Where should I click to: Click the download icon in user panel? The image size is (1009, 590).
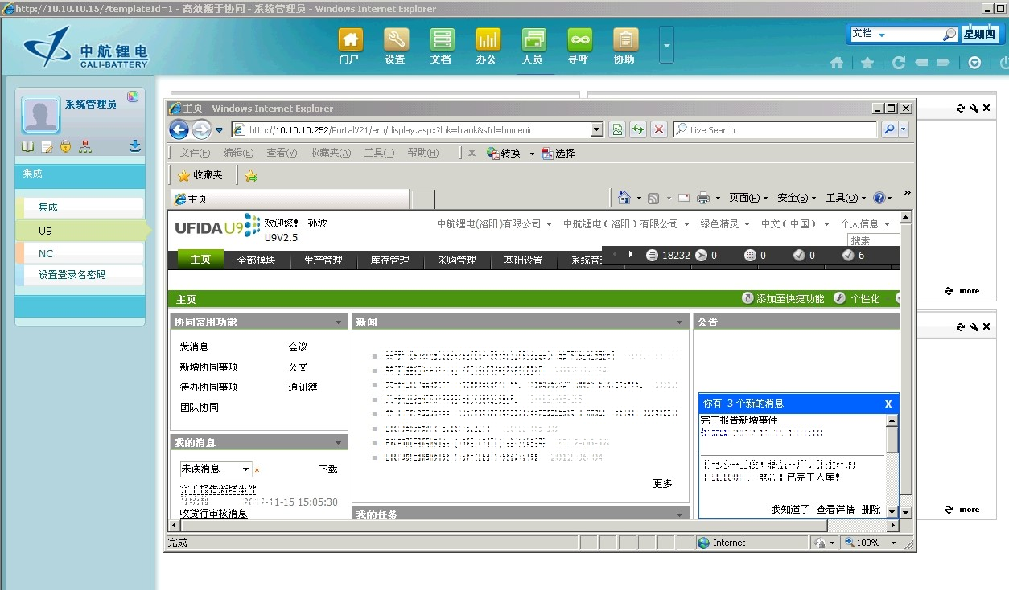(x=135, y=146)
